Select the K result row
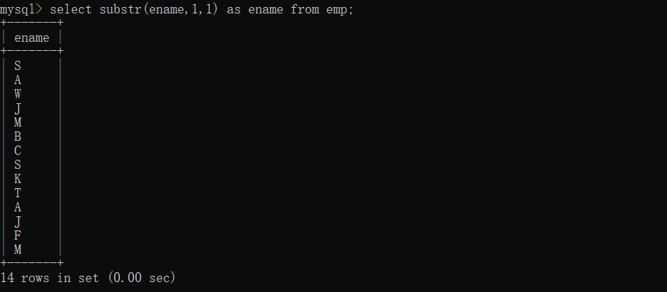The width and height of the screenshot is (667, 292). tap(31, 179)
